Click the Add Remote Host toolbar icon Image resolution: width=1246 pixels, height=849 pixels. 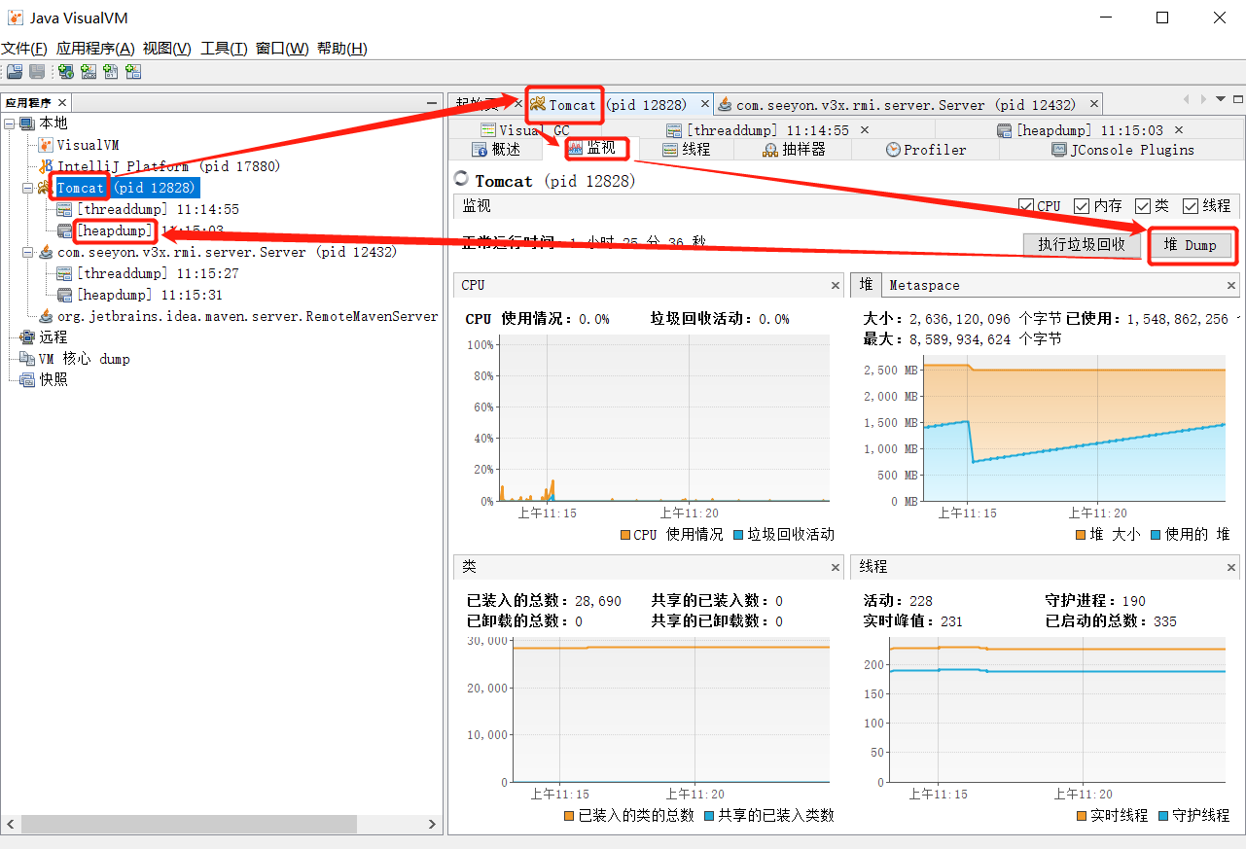coord(66,72)
